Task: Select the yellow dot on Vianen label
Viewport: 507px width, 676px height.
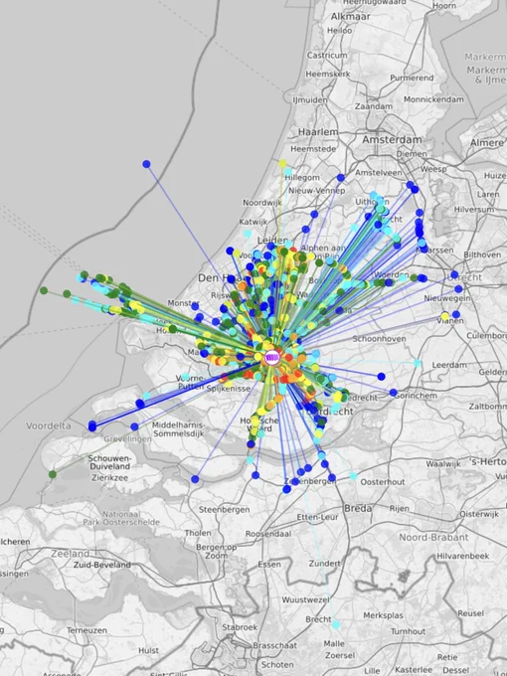Action: 445,316
